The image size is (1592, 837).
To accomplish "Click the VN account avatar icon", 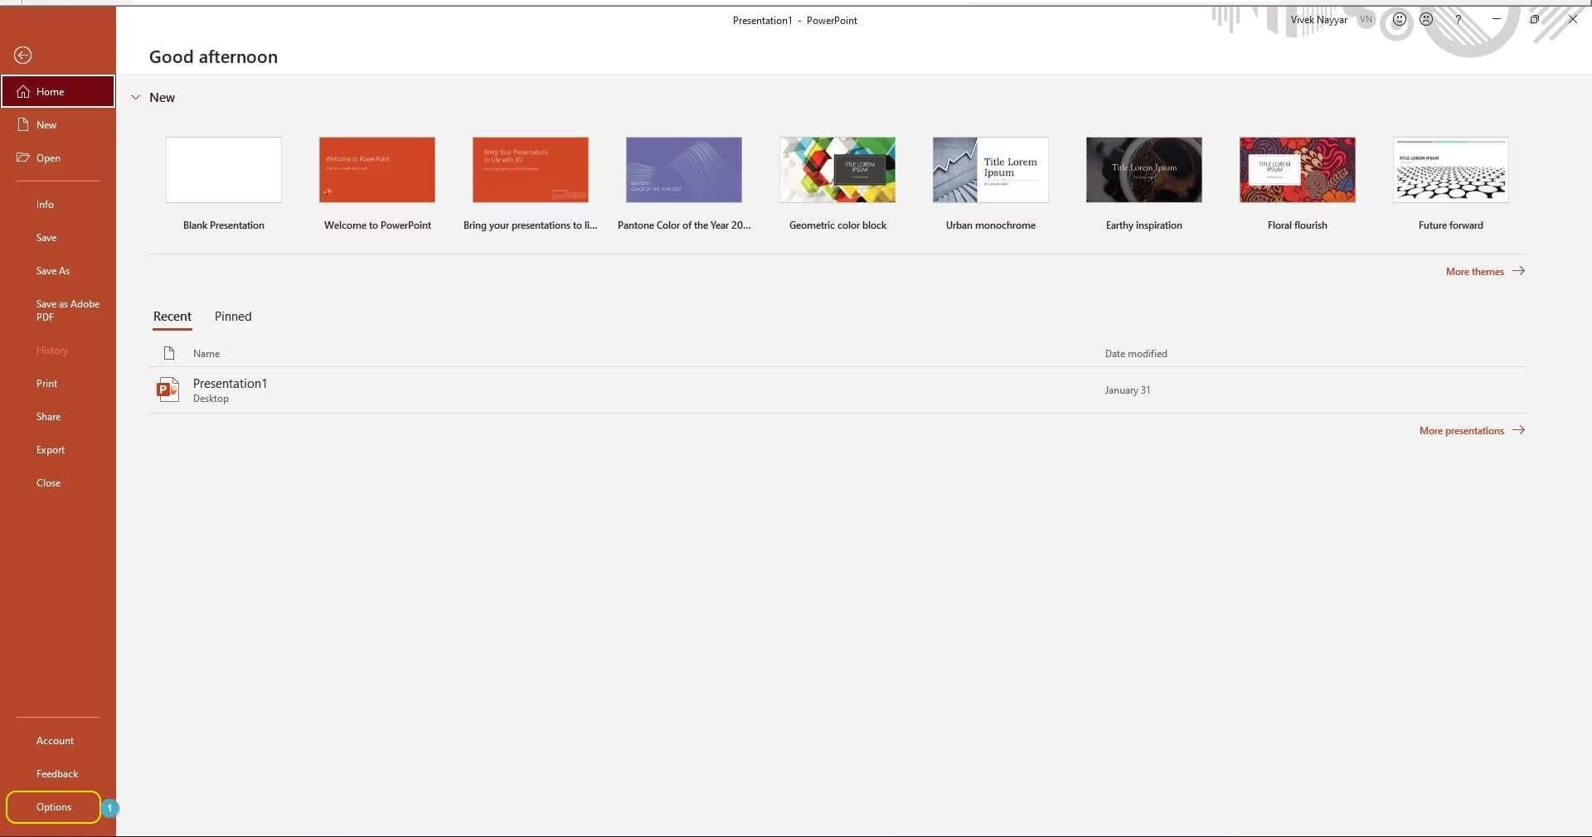I will tap(1366, 19).
